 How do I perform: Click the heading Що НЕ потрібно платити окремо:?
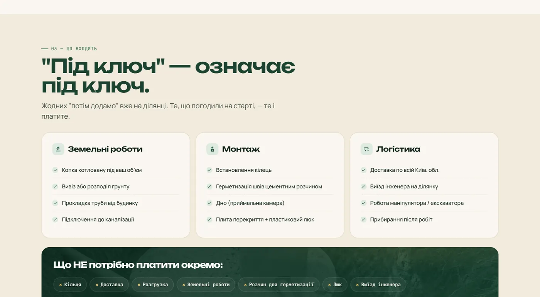tap(138, 265)
